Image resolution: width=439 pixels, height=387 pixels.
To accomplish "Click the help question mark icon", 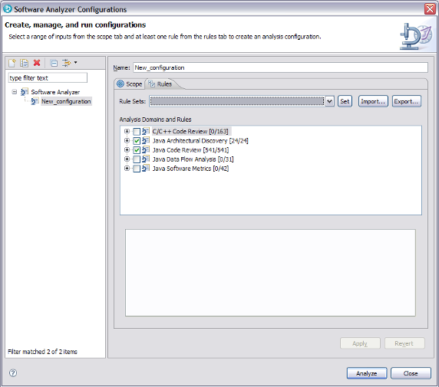I will (x=13, y=372).
